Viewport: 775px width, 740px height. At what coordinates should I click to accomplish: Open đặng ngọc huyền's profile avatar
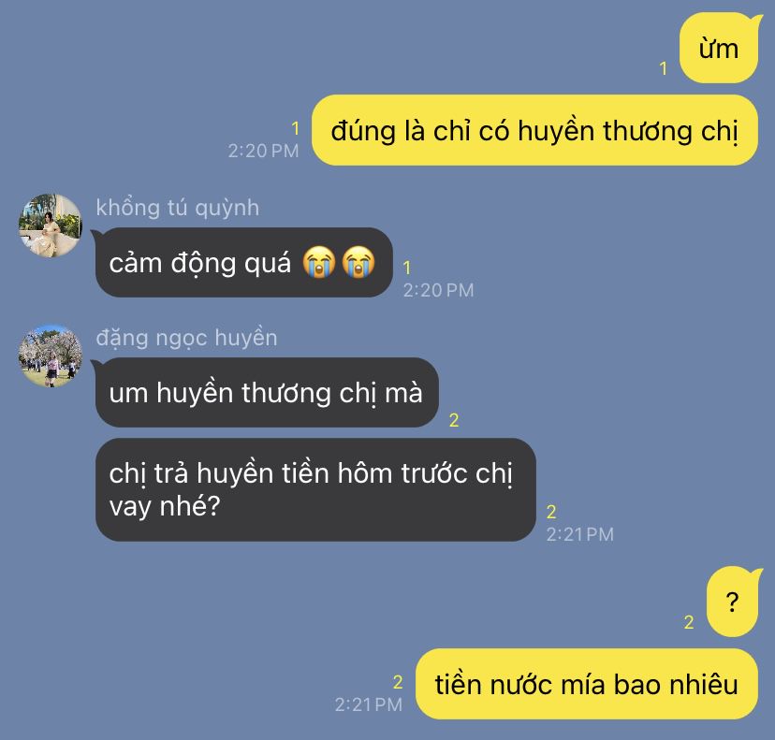(51, 355)
